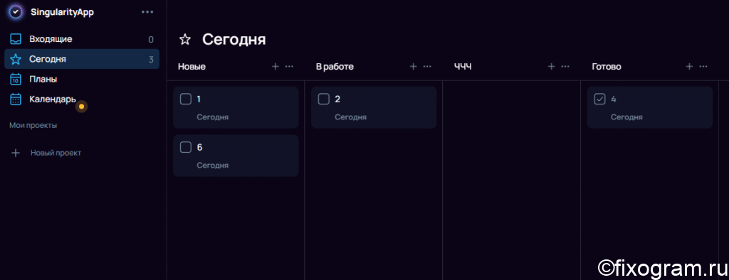
Task: Click the Мои проекты label
Action: [33, 125]
